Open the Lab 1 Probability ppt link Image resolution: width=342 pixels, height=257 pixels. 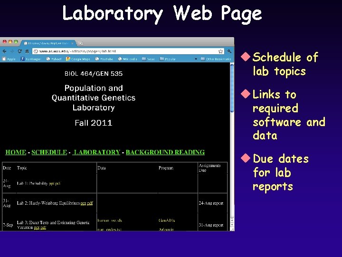click(x=51, y=183)
